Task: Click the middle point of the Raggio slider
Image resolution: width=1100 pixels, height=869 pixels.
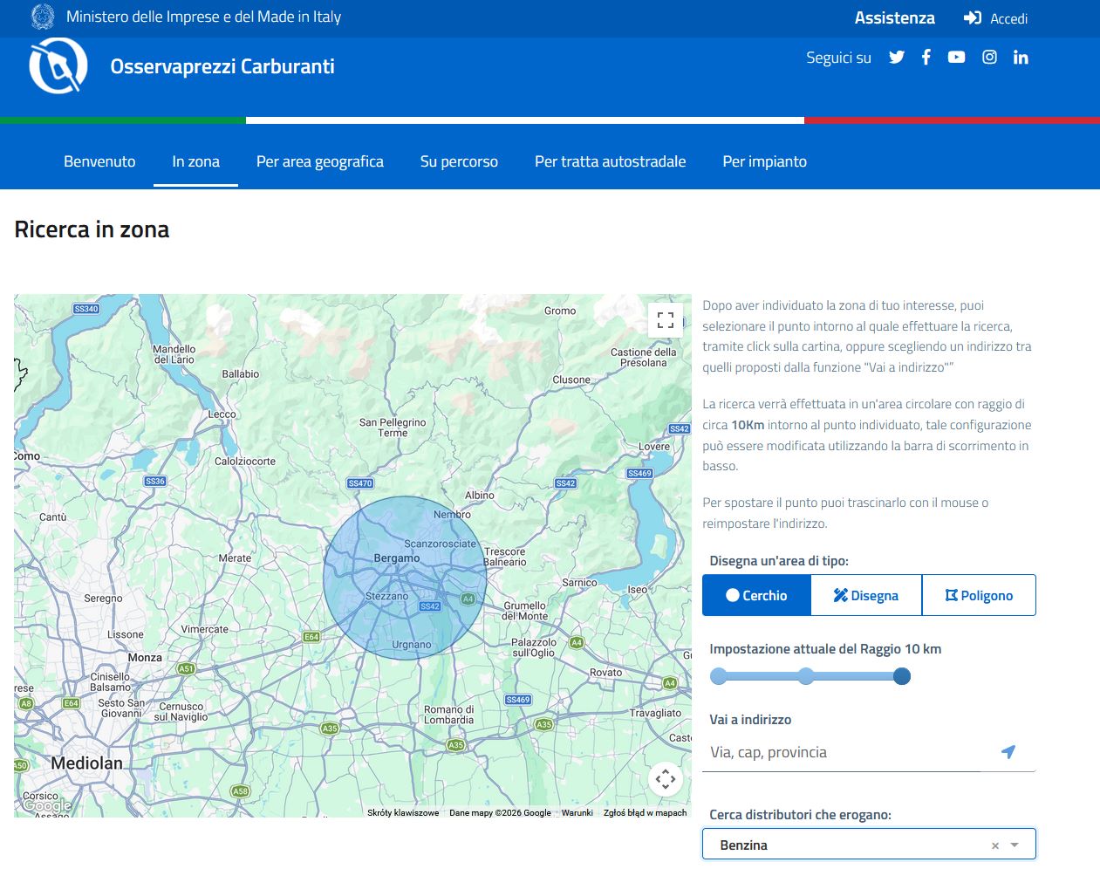Action: [806, 676]
